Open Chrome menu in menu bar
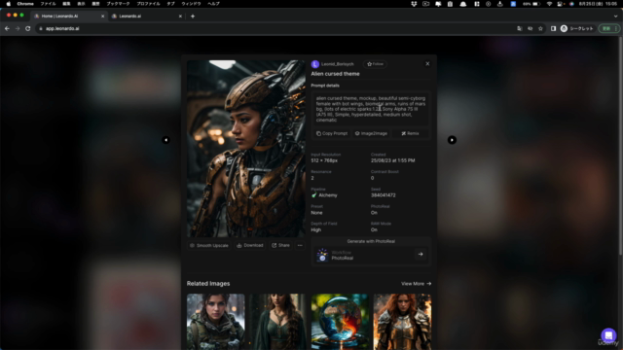 pyautogui.click(x=25, y=4)
